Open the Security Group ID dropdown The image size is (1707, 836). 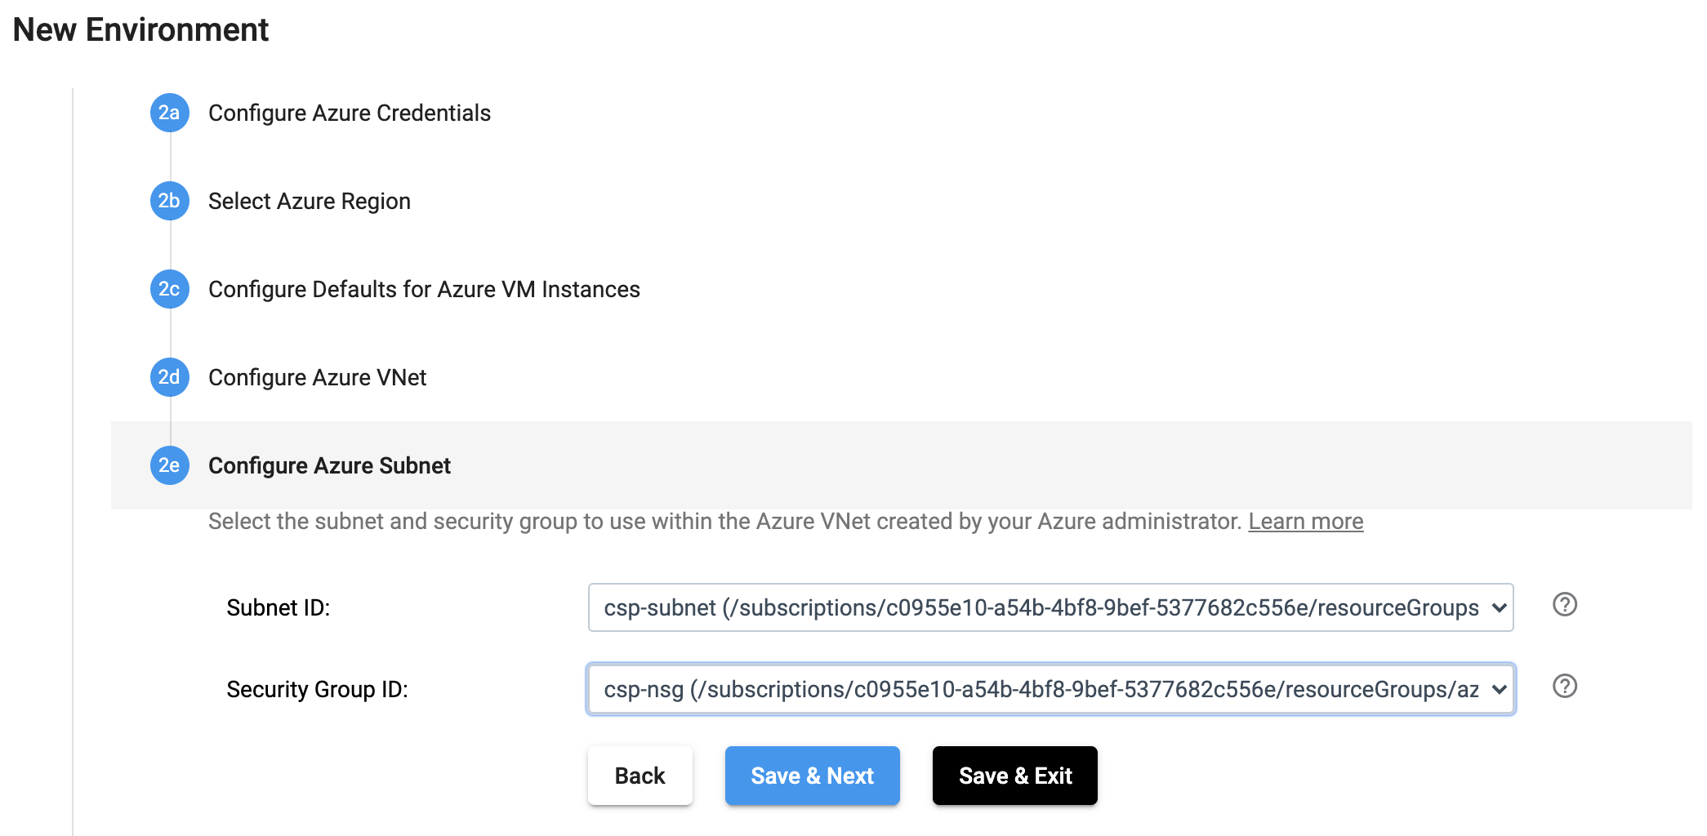pos(1050,689)
